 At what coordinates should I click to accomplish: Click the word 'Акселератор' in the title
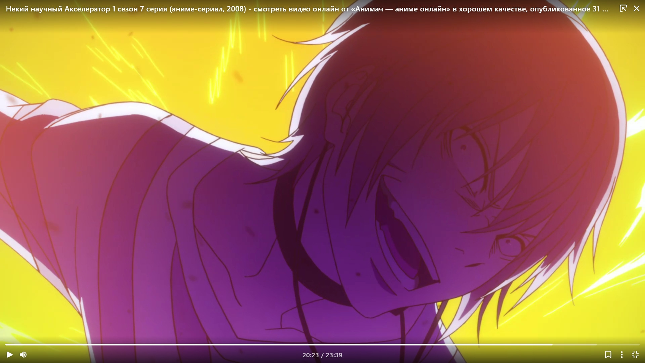click(87, 9)
